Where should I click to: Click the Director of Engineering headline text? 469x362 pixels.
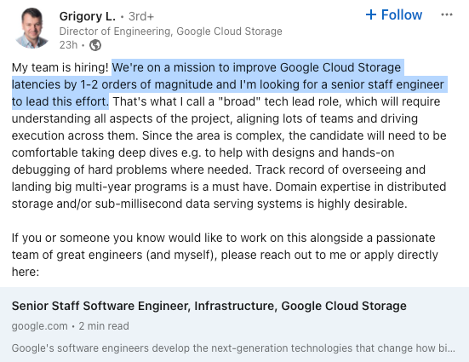[171, 32]
